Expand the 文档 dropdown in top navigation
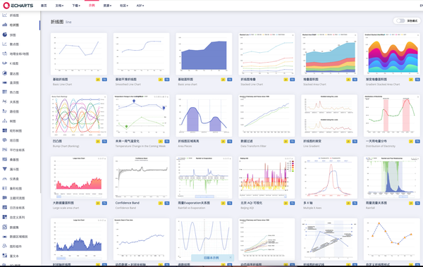423x267 pixels. point(59,6)
